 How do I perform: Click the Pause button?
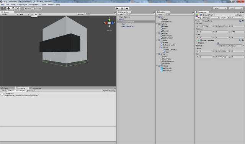[122, 8]
